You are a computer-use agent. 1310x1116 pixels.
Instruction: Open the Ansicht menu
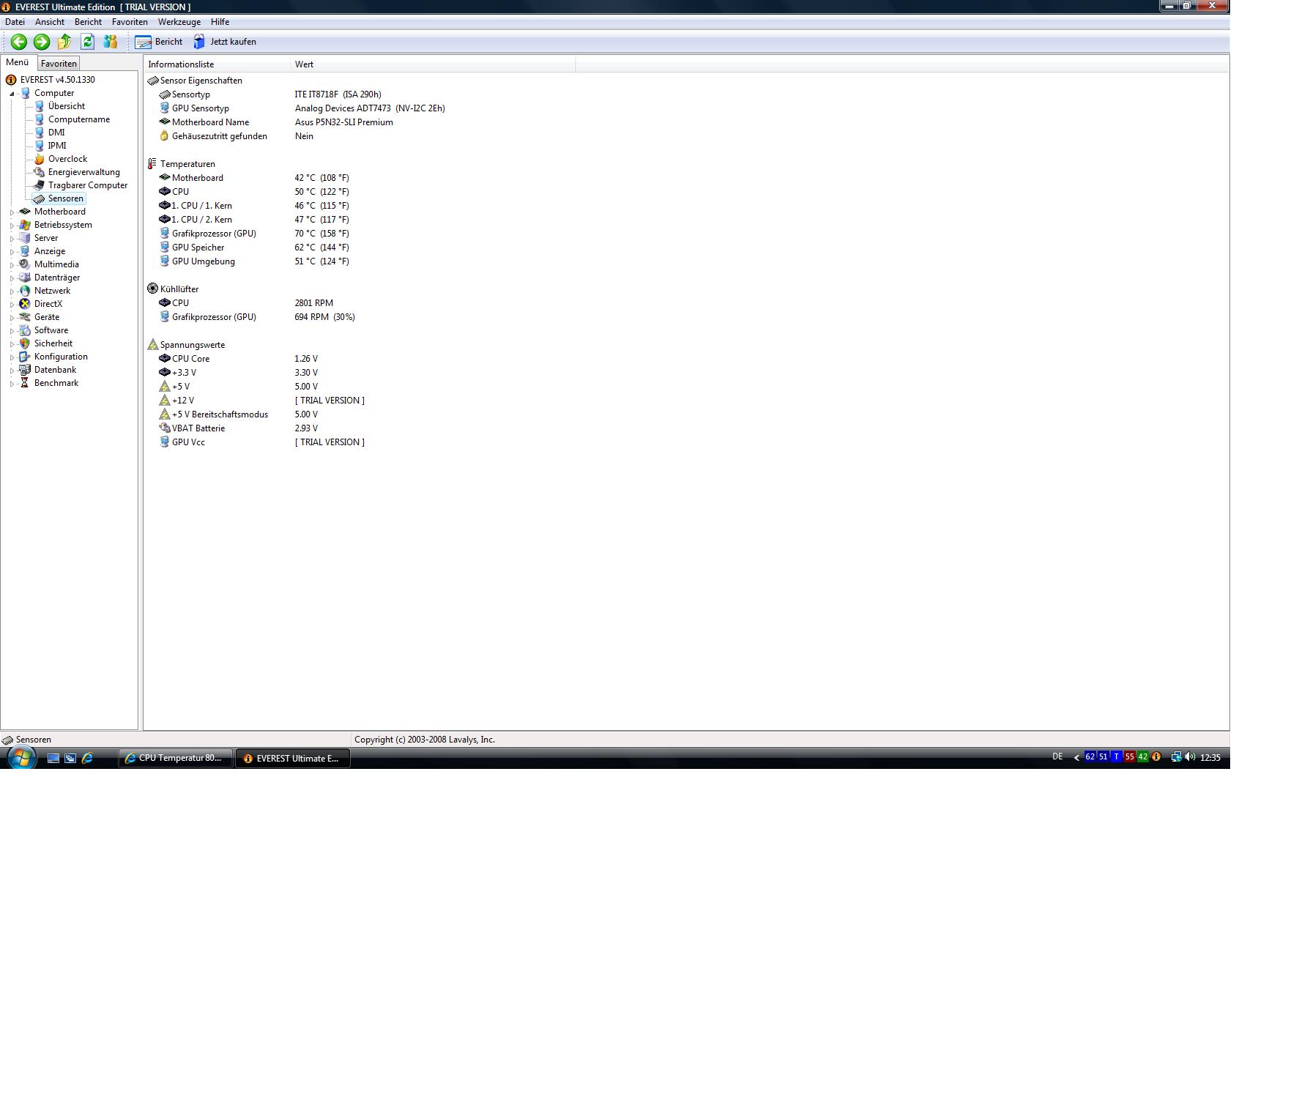(50, 22)
